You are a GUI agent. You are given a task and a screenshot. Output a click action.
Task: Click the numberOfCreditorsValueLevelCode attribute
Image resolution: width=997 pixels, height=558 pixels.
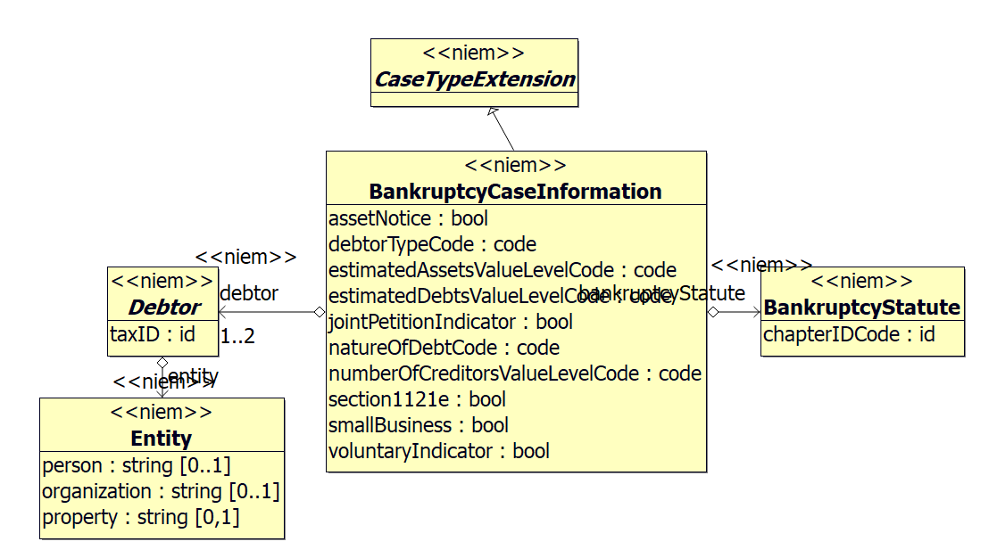[515, 373]
